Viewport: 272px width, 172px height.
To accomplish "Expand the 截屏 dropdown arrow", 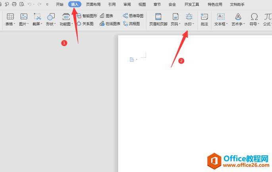I will (41, 24).
